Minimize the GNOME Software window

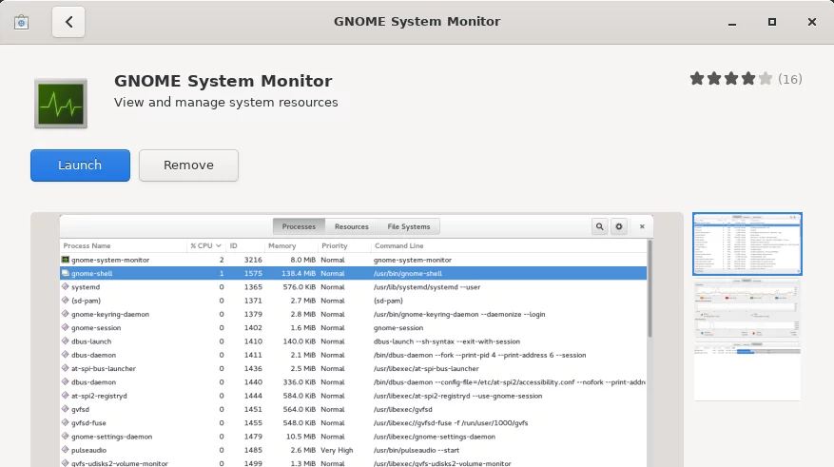(732, 22)
